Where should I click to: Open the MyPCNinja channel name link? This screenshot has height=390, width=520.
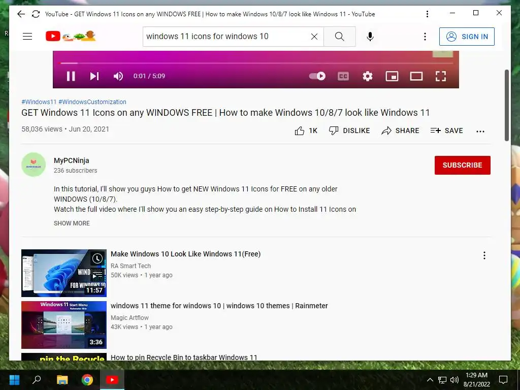pos(71,160)
